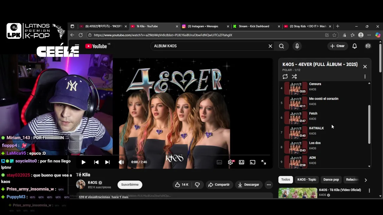Image resolution: width=383 pixels, height=215 pixels.
Task: Open browser settings and more menu
Action: point(369,35)
